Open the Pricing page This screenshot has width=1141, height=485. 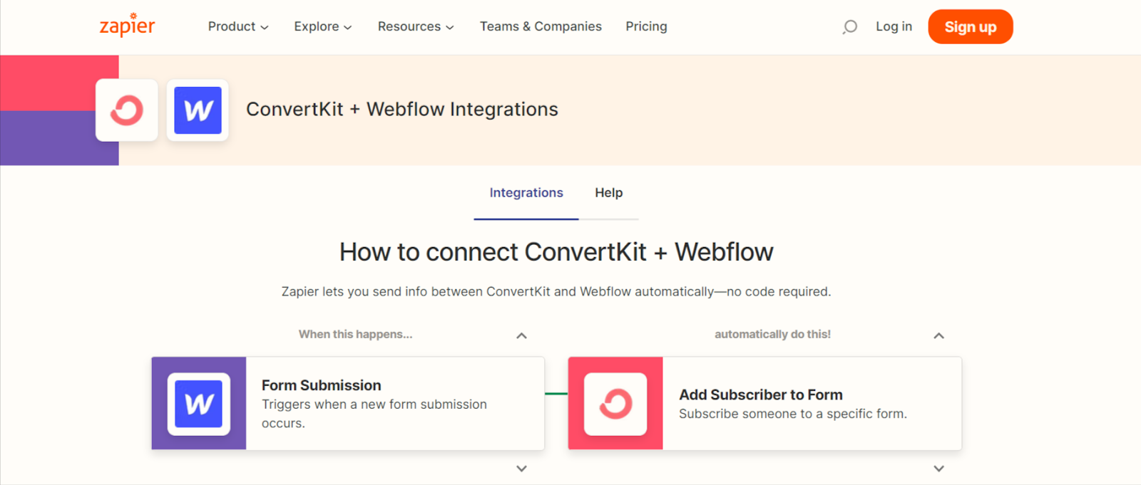(x=646, y=26)
